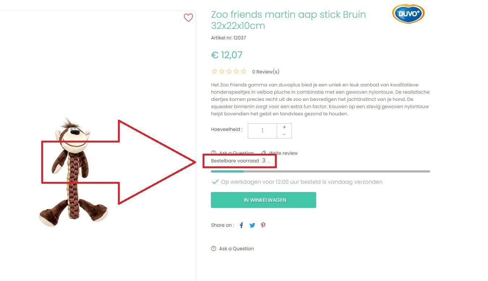Rate product with the first star

215,72
